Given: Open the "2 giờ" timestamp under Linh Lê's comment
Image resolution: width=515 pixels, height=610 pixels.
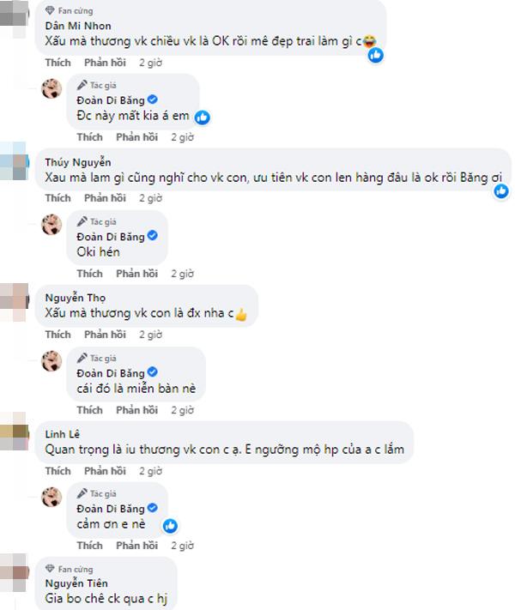Looking at the screenshot, I should [149, 471].
